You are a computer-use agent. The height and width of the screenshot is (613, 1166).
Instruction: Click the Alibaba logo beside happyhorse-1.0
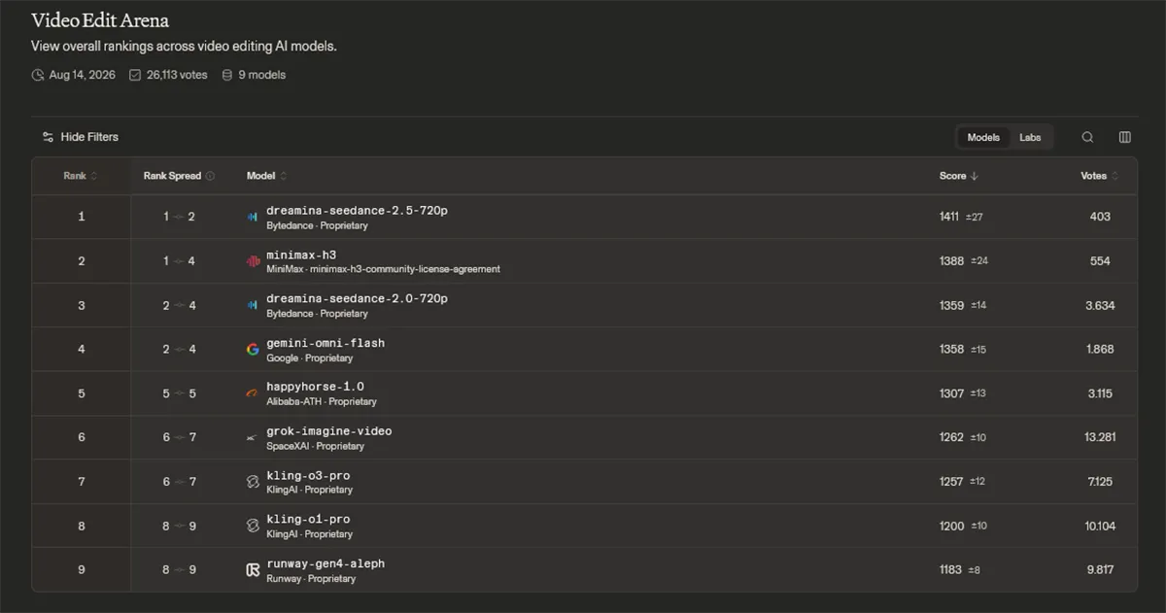(x=253, y=393)
